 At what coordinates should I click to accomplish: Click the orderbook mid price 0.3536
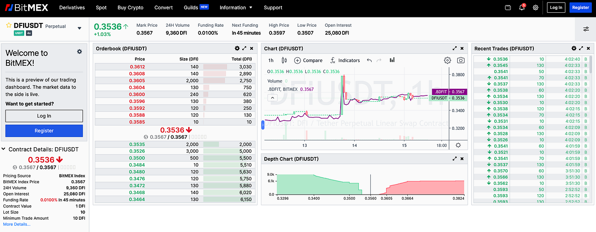coord(172,130)
